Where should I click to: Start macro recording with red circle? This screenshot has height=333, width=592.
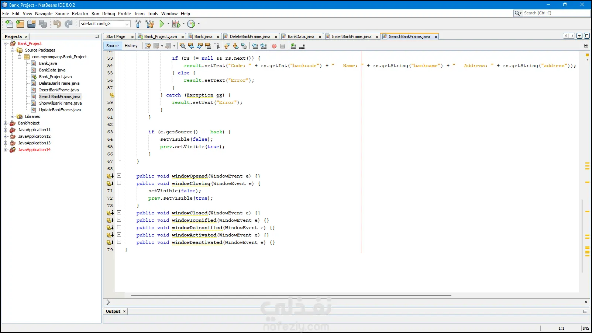[274, 46]
